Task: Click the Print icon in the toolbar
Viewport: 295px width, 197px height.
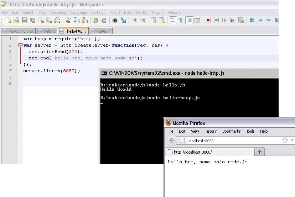Action: click(x=57, y=20)
